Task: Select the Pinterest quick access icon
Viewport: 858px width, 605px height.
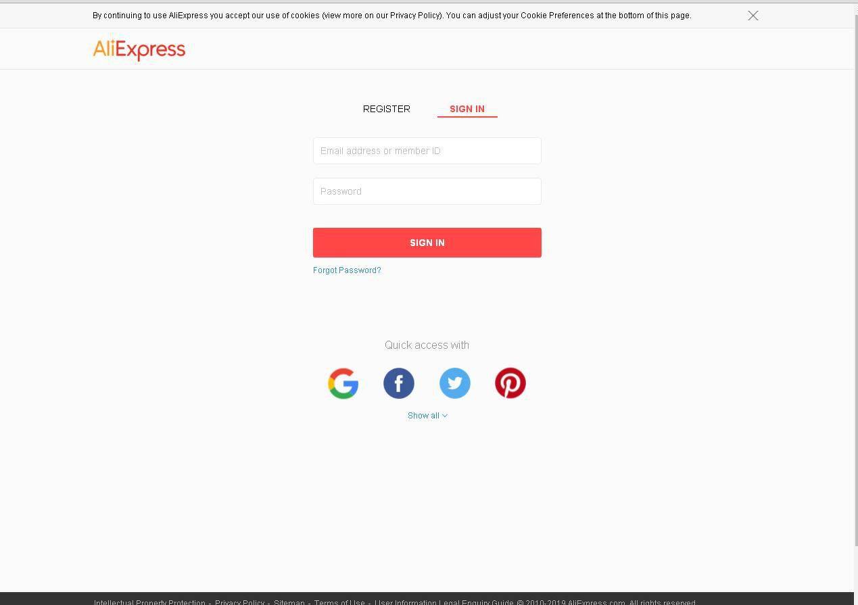Action: pyautogui.click(x=510, y=383)
